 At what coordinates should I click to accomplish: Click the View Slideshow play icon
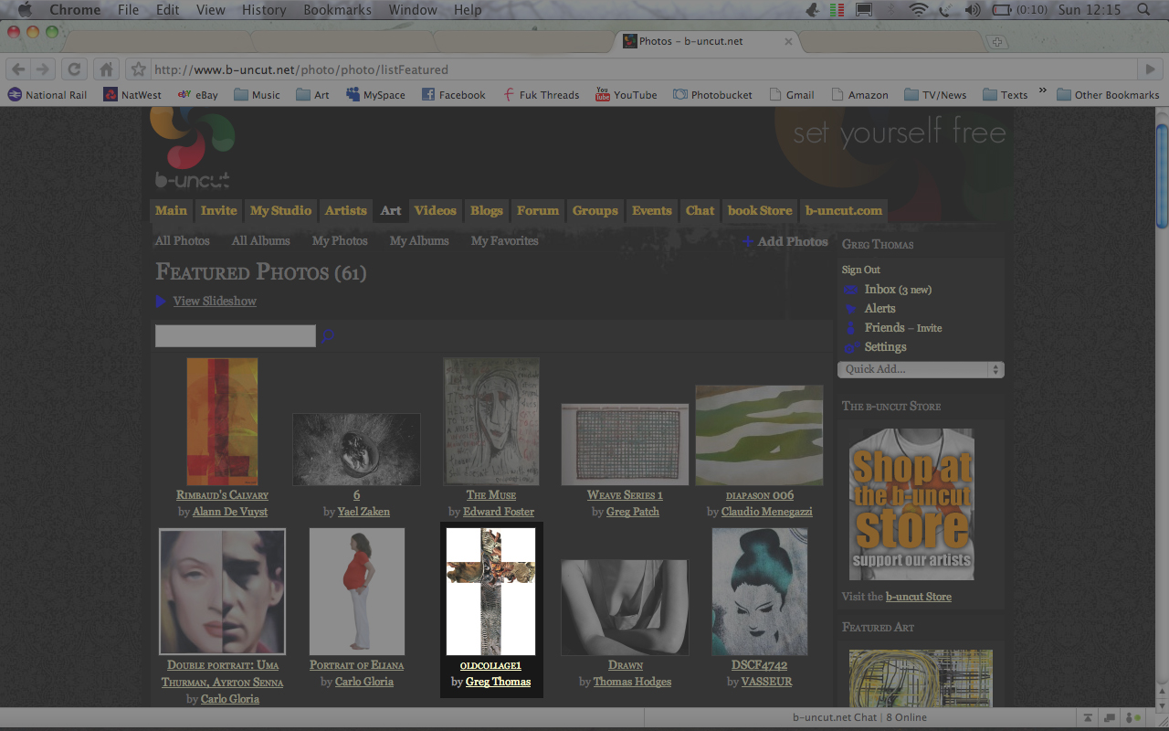[x=161, y=302]
